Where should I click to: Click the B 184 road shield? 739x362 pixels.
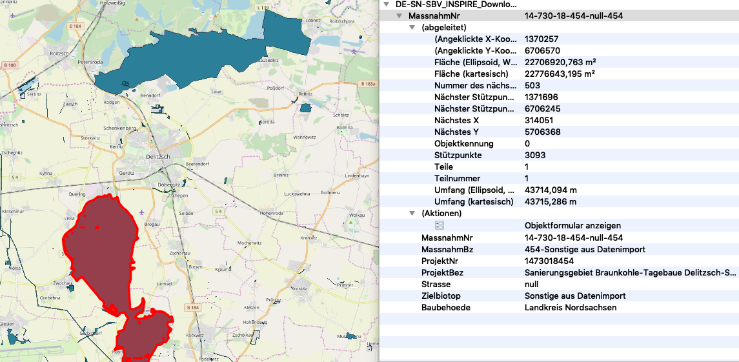[x=76, y=26]
